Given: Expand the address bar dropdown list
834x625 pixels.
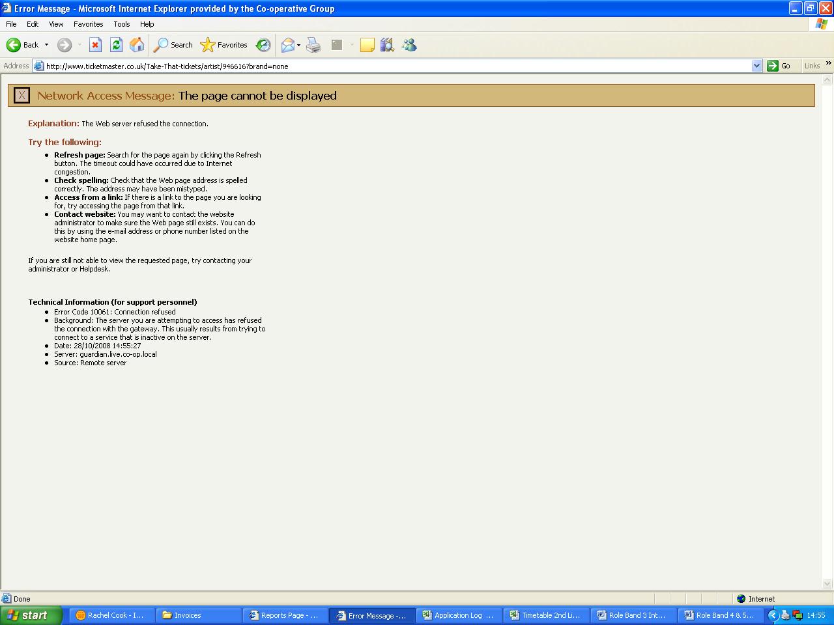Looking at the screenshot, I should (756, 66).
